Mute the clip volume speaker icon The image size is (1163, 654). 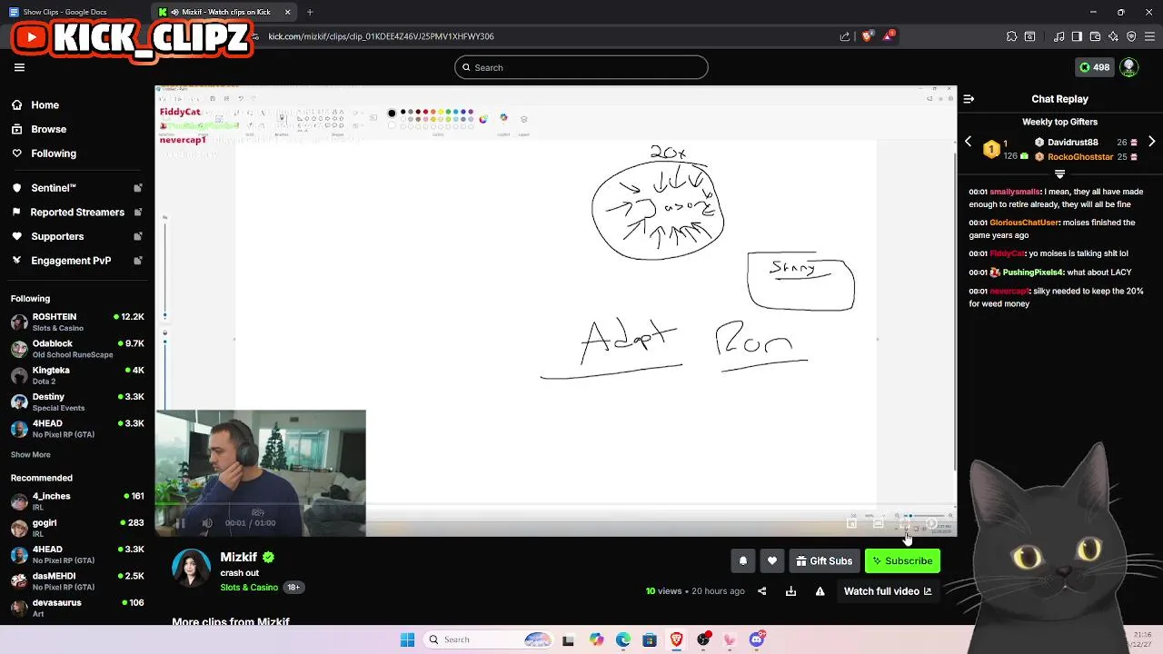[x=207, y=523]
